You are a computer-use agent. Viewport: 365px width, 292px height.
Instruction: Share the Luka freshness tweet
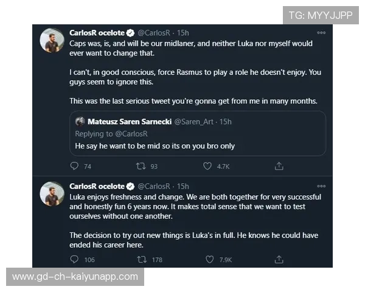(x=279, y=259)
